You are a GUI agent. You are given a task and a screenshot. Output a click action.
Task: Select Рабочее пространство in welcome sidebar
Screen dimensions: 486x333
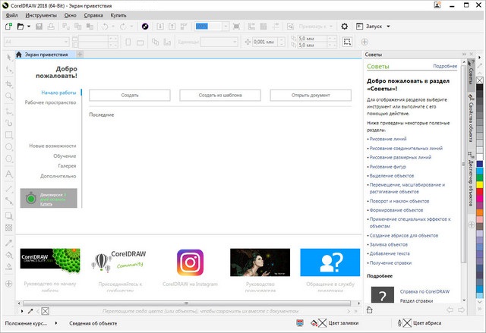coord(49,102)
